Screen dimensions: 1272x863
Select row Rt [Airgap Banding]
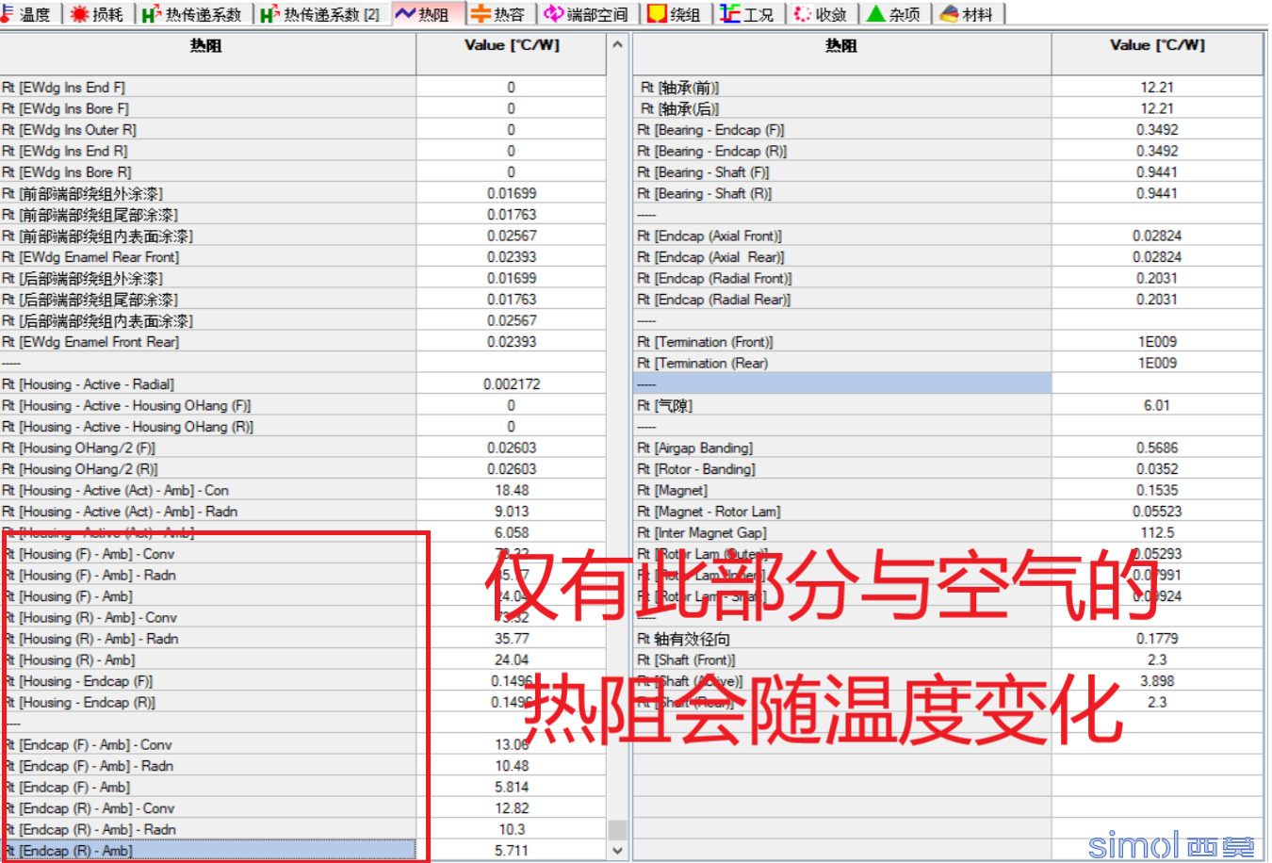(841, 448)
